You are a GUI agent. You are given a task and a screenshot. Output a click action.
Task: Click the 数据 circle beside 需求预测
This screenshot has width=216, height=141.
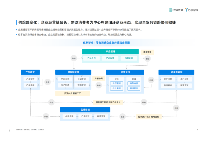[148, 59]
